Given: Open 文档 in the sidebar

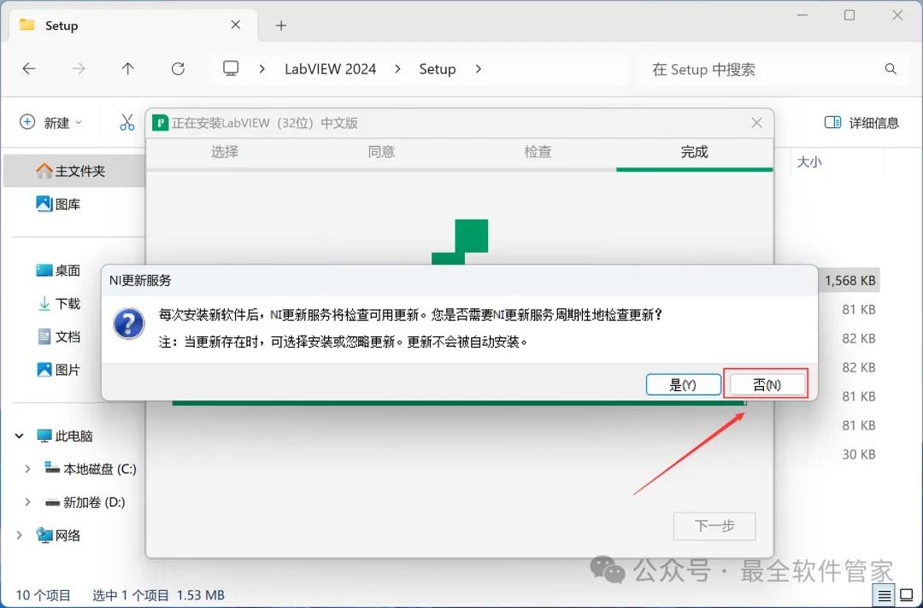Looking at the screenshot, I should point(58,336).
